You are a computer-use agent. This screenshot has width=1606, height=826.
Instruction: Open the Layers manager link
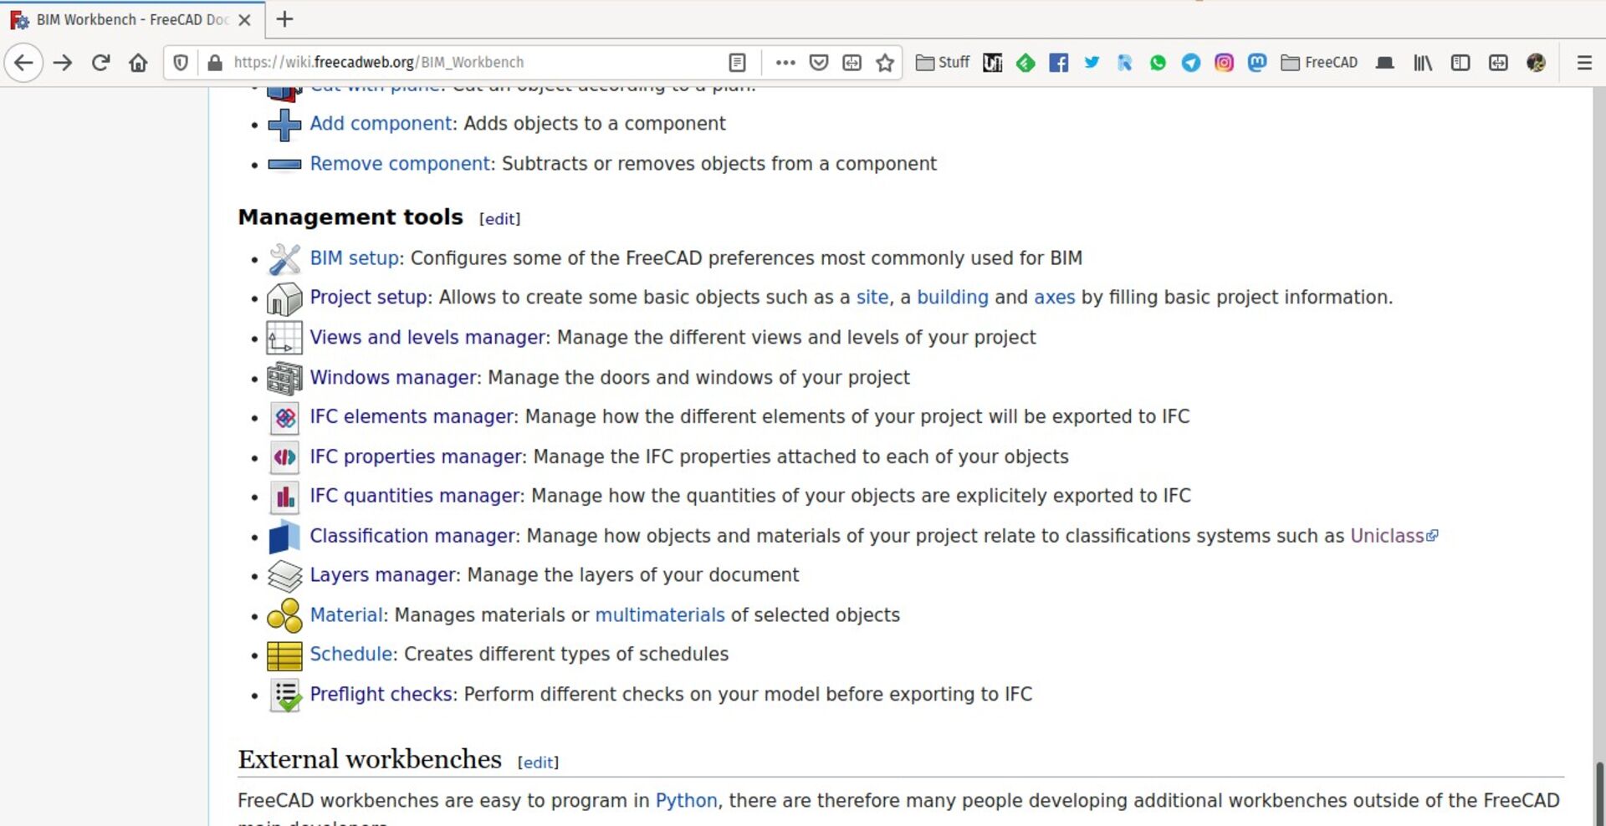click(x=383, y=576)
